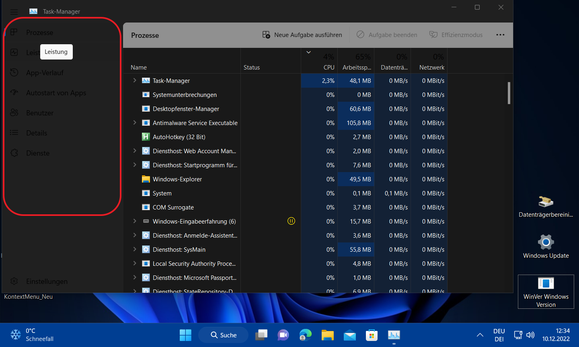Click the Windows-Explorer folder icon in list
The image size is (579, 347).
pyautogui.click(x=146, y=179)
